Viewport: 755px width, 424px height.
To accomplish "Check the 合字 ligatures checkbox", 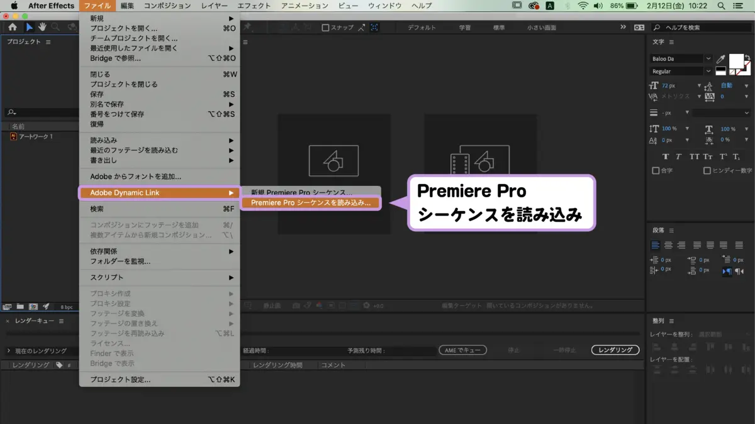I will click(656, 170).
